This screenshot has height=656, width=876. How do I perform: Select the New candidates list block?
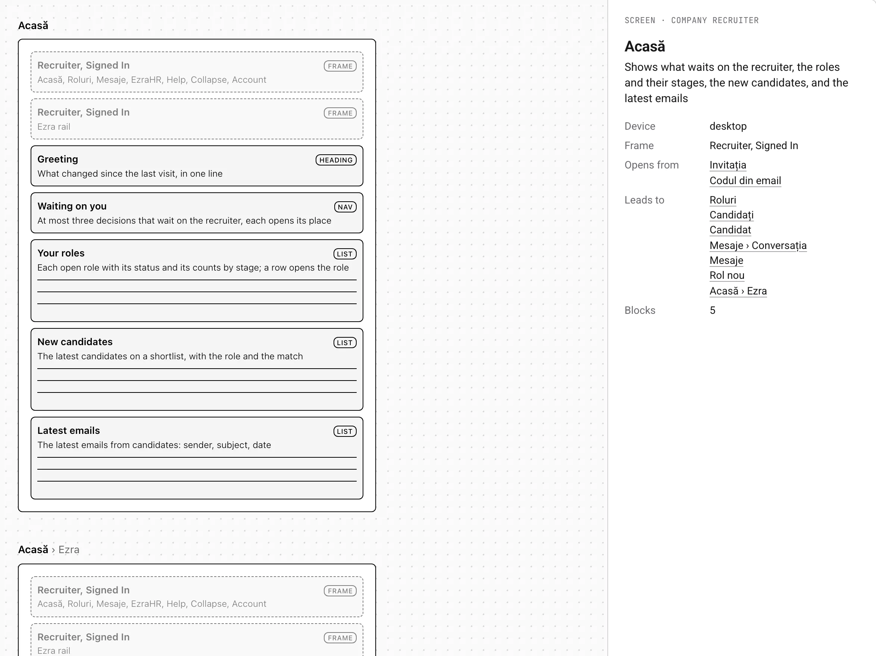197,369
